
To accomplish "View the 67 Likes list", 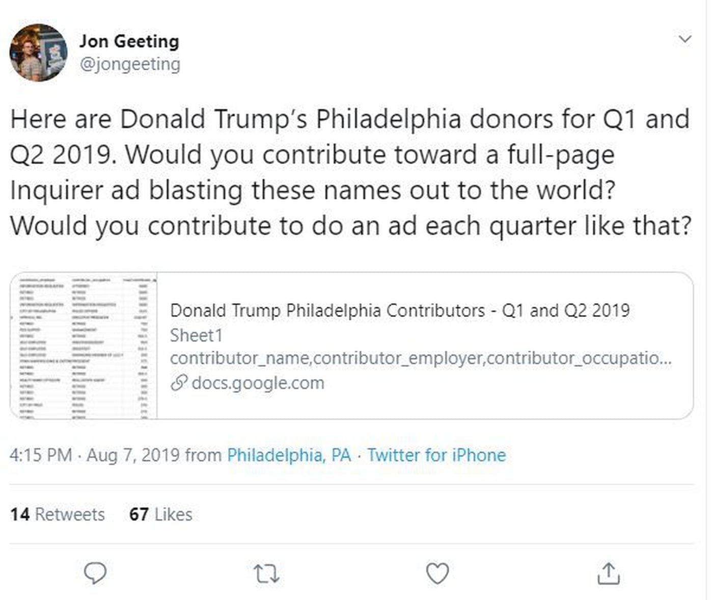I will (161, 514).
